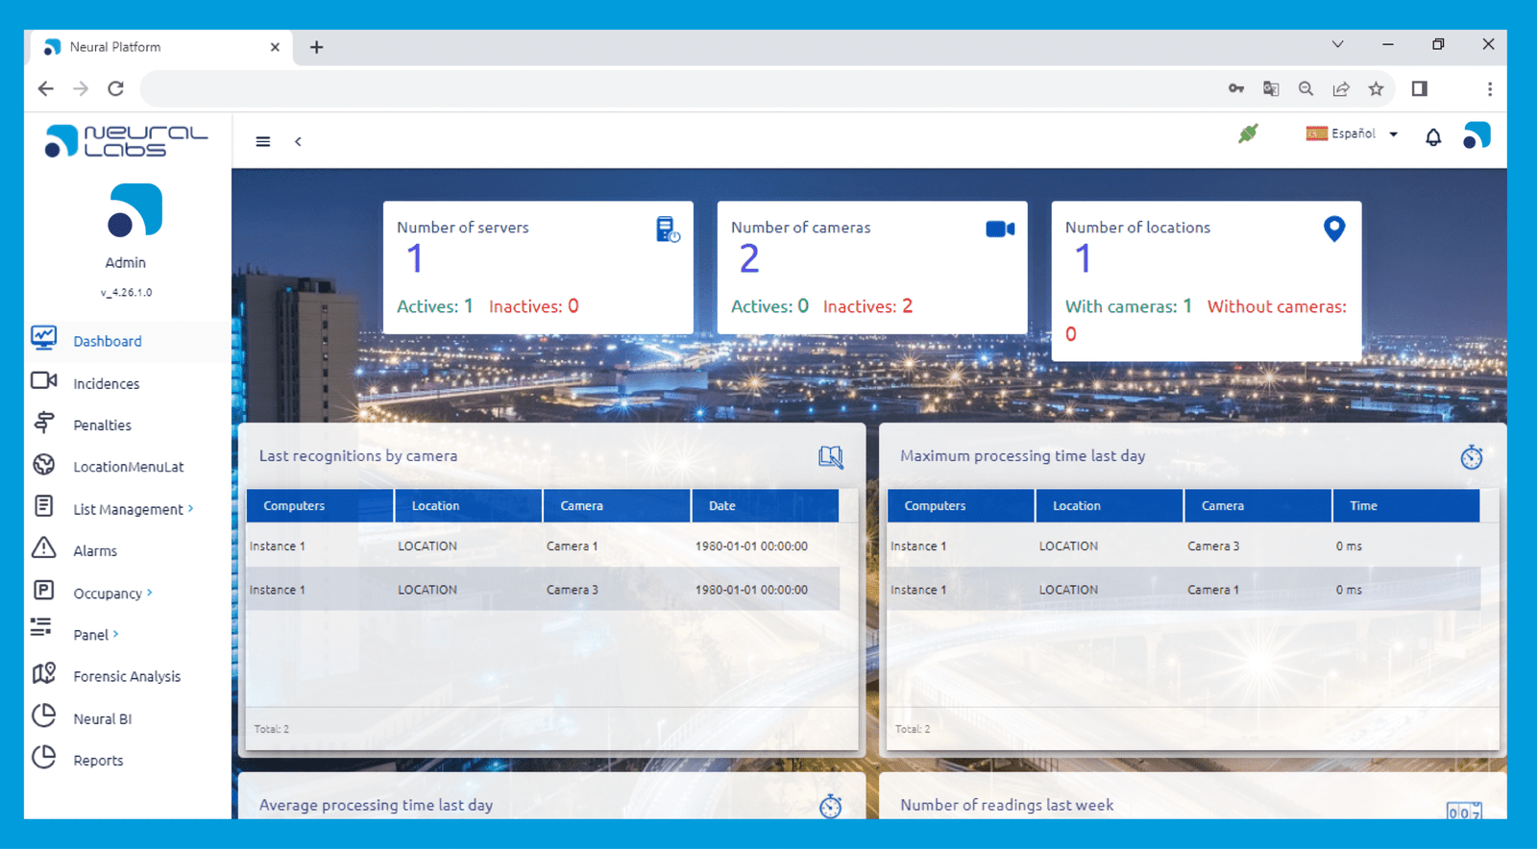This screenshot has width=1537, height=849.
Task: Click the server icon in servers card
Action: (x=667, y=230)
